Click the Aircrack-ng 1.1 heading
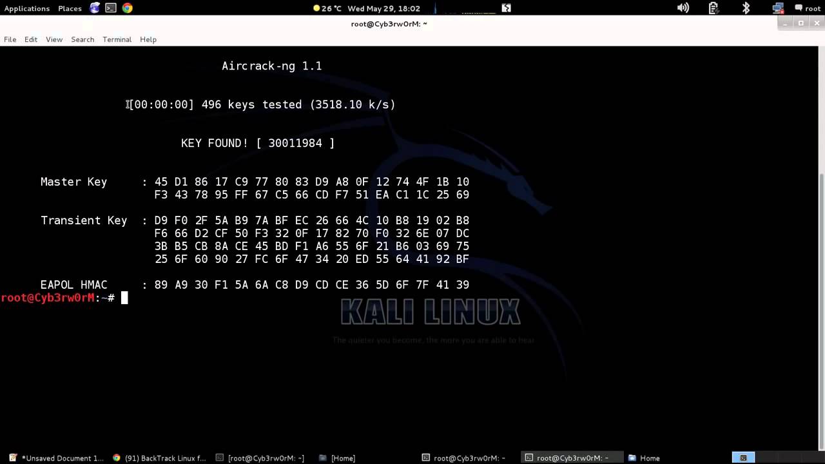Viewport: 825px width, 464px height. tap(271, 66)
